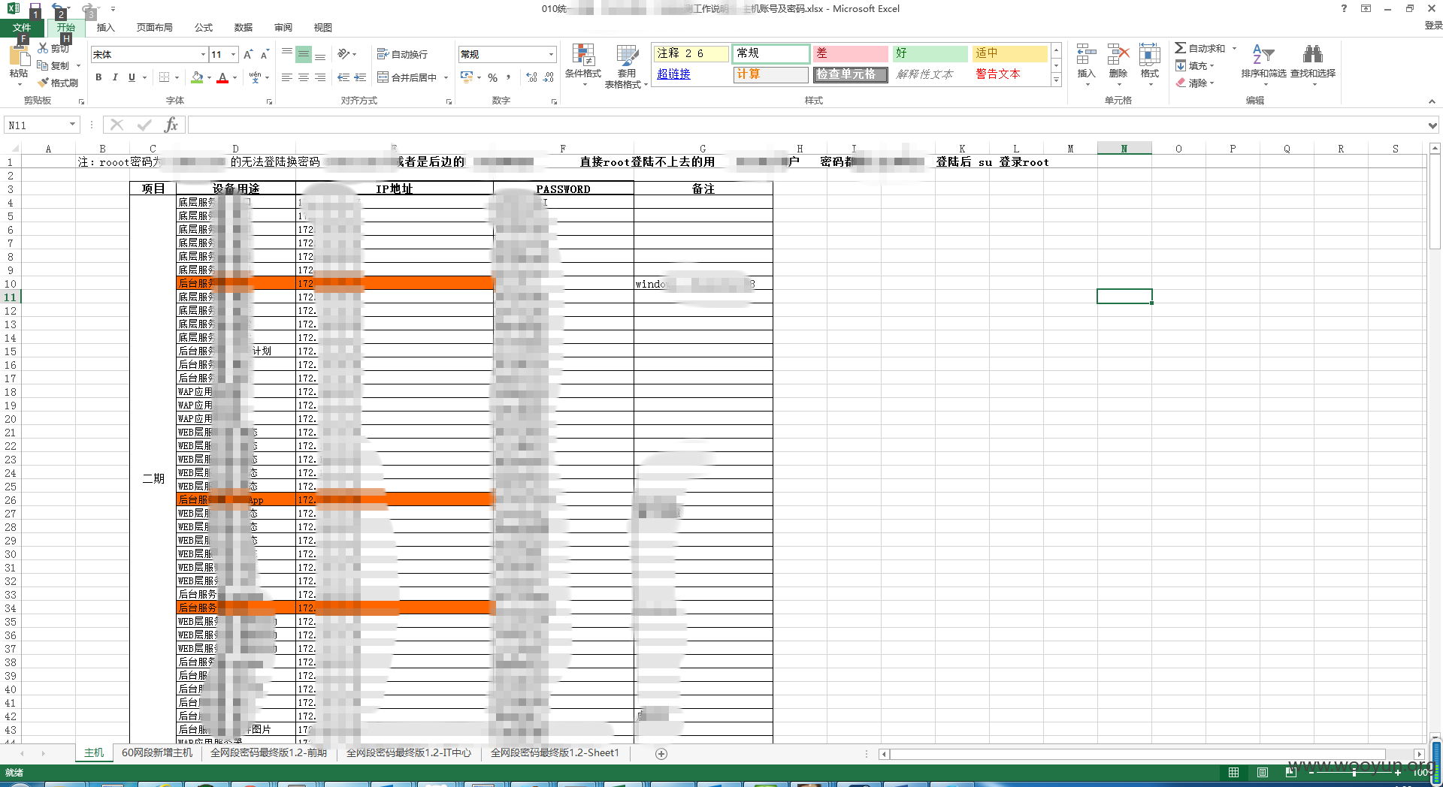Image resolution: width=1443 pixels, height=787 pixels.
Task: Open the font name dropdown
Action: coord(203,54)
